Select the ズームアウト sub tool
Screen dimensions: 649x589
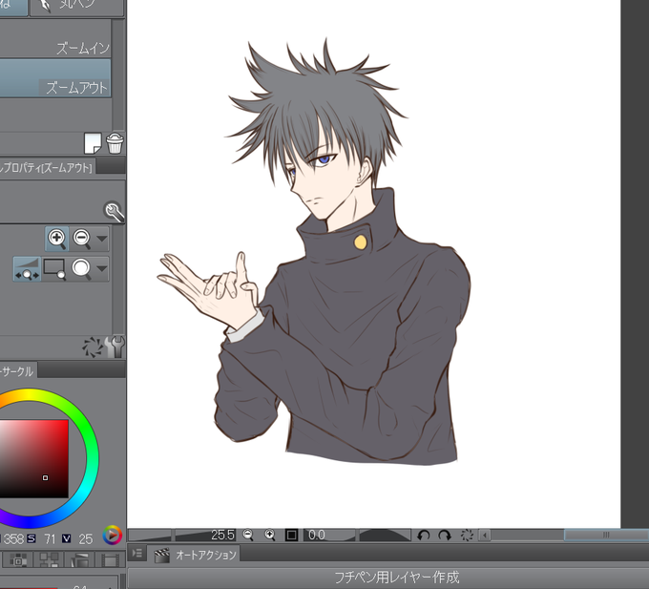pyautogui.click(x=55, y=78)
